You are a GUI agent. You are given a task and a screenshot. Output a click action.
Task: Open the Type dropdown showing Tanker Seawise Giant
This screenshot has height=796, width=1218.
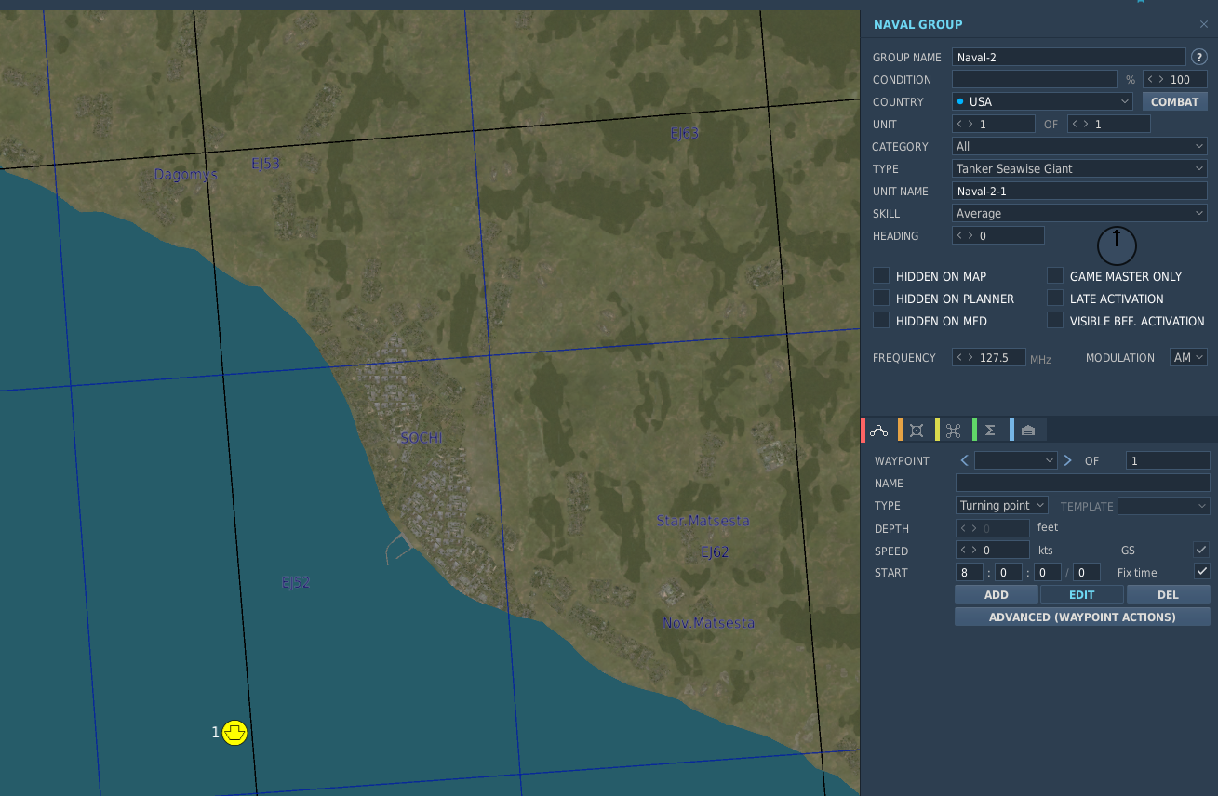(x=1079, y=168)
